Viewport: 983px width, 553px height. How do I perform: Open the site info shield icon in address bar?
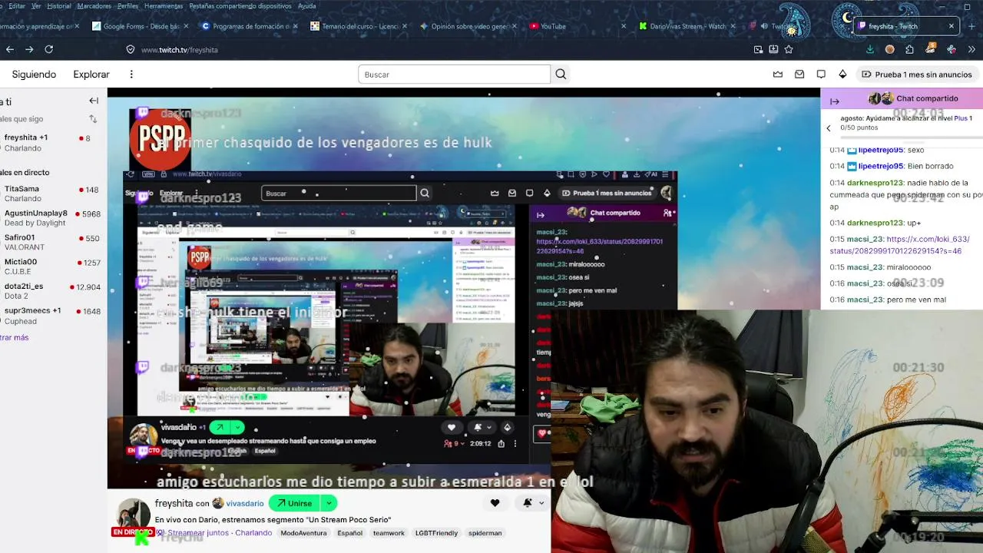pos(131,49)
